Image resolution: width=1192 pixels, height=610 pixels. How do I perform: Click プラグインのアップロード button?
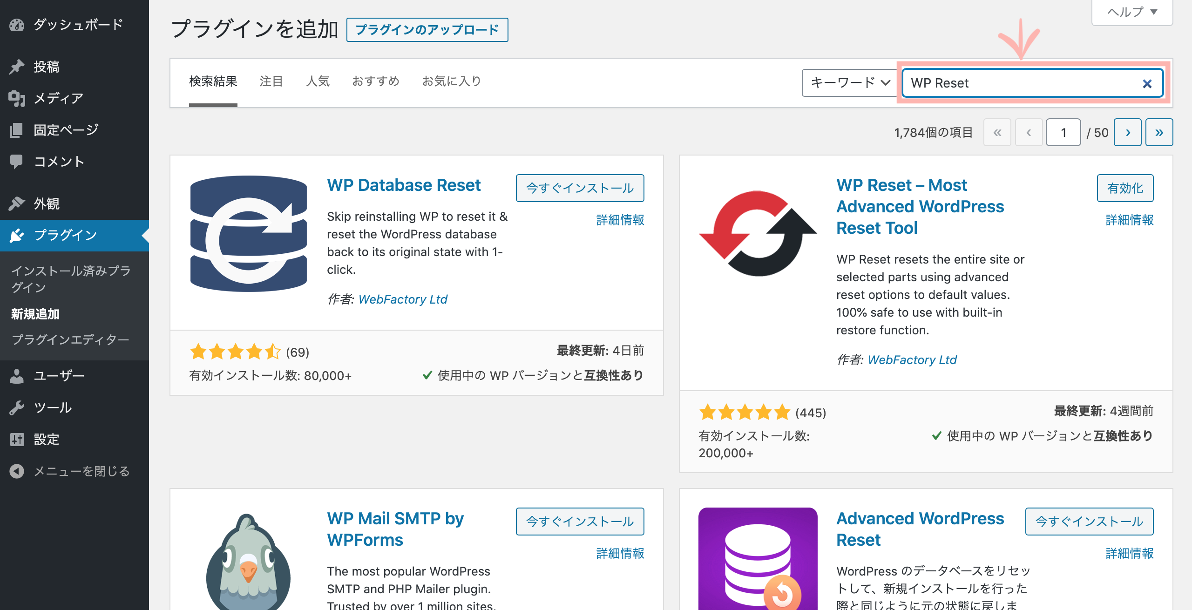coord(427,30)
